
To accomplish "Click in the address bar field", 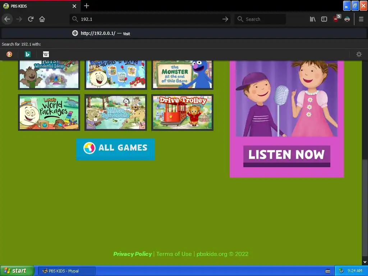I will click(150, 19).
